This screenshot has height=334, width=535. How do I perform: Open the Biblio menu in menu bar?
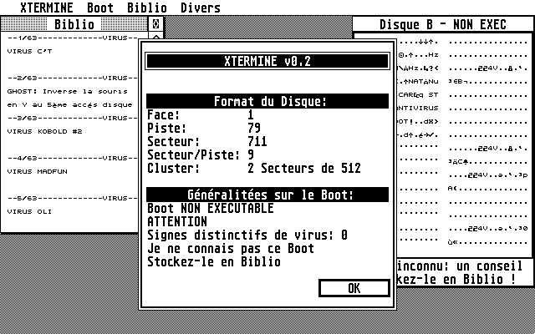(147, 8)
